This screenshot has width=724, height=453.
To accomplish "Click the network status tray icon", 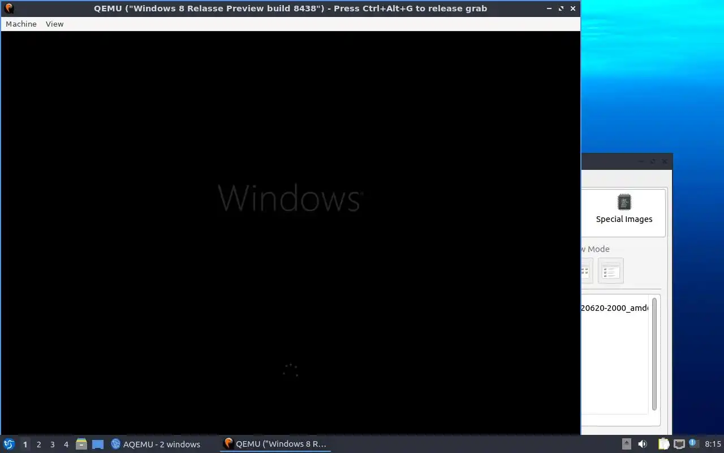I will coord(679,444).
